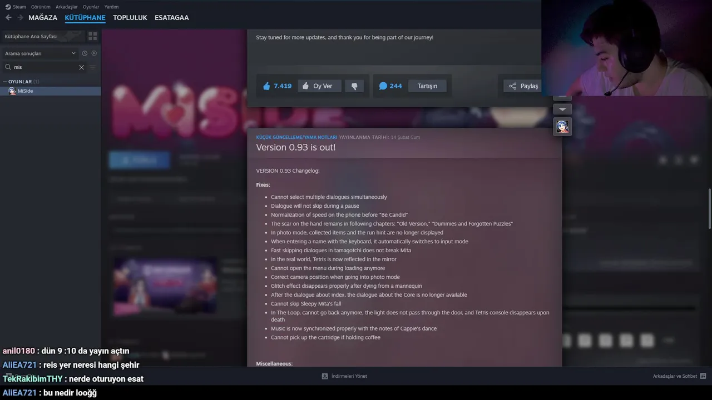
Task: Click the blurred blue Play button behind
Action: point(139,160)
